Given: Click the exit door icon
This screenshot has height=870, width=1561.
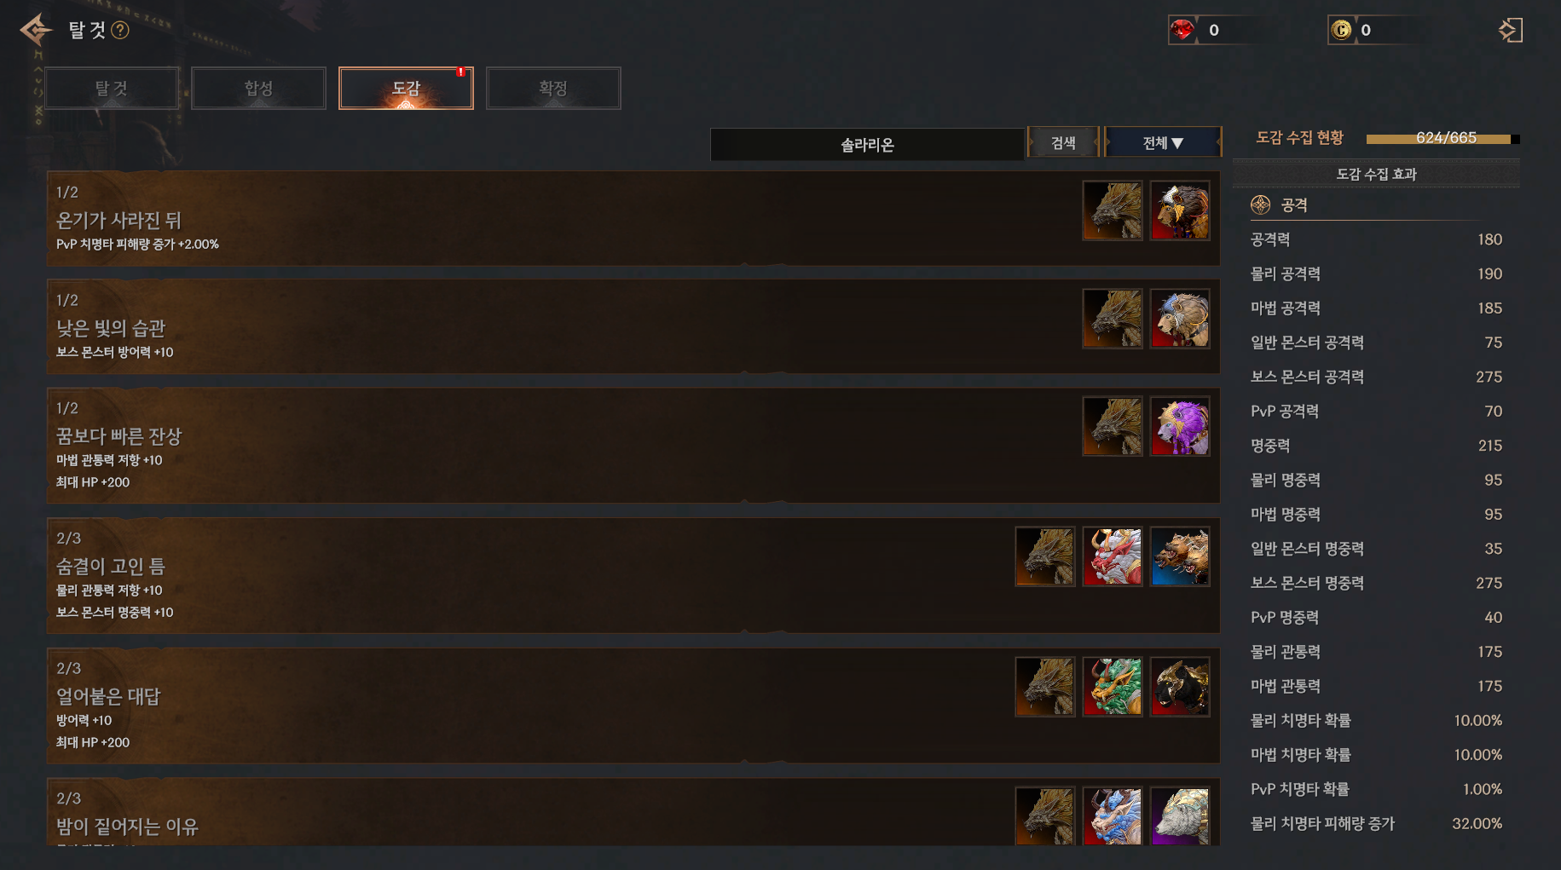Looking at the screenshot, I should click(x=1510, y=31).
